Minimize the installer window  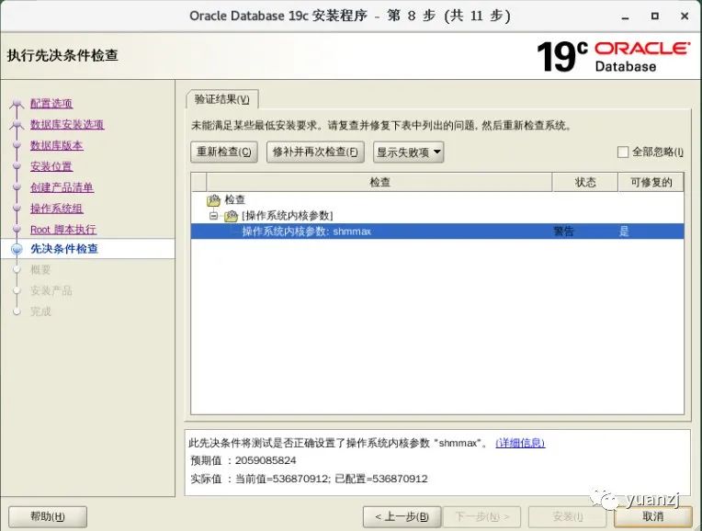(626, 17)
